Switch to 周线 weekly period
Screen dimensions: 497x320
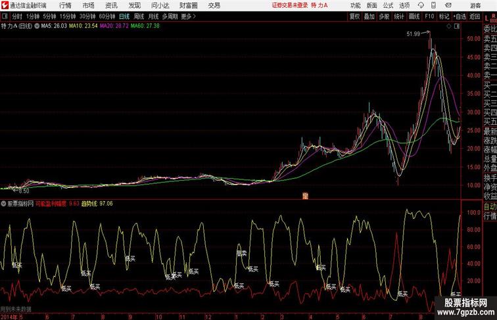139,16
